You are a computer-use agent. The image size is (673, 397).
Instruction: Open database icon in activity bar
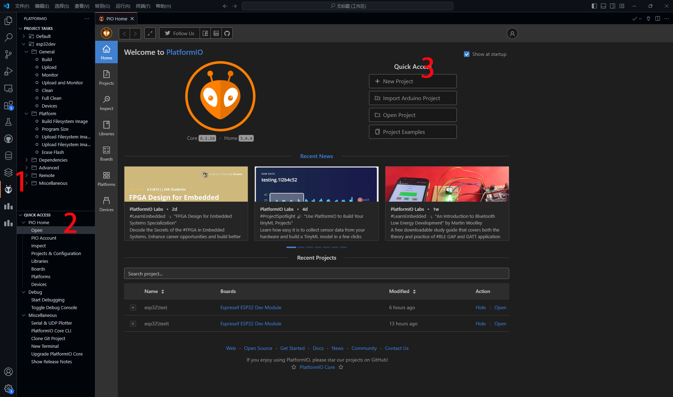(x=8, y=156)
